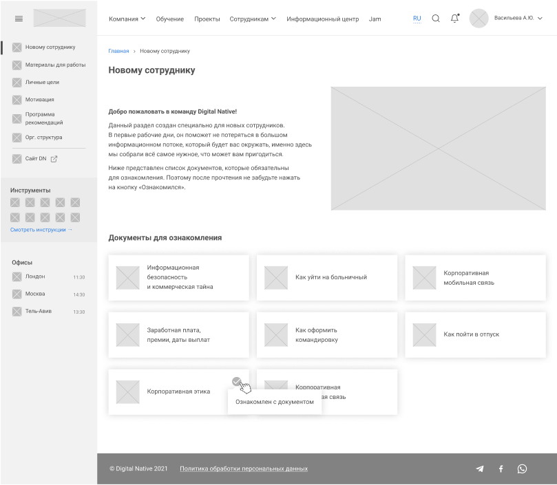The image size is (557, 485).
Task: Open the Jam menu item
Action: [x=375, y=19]
